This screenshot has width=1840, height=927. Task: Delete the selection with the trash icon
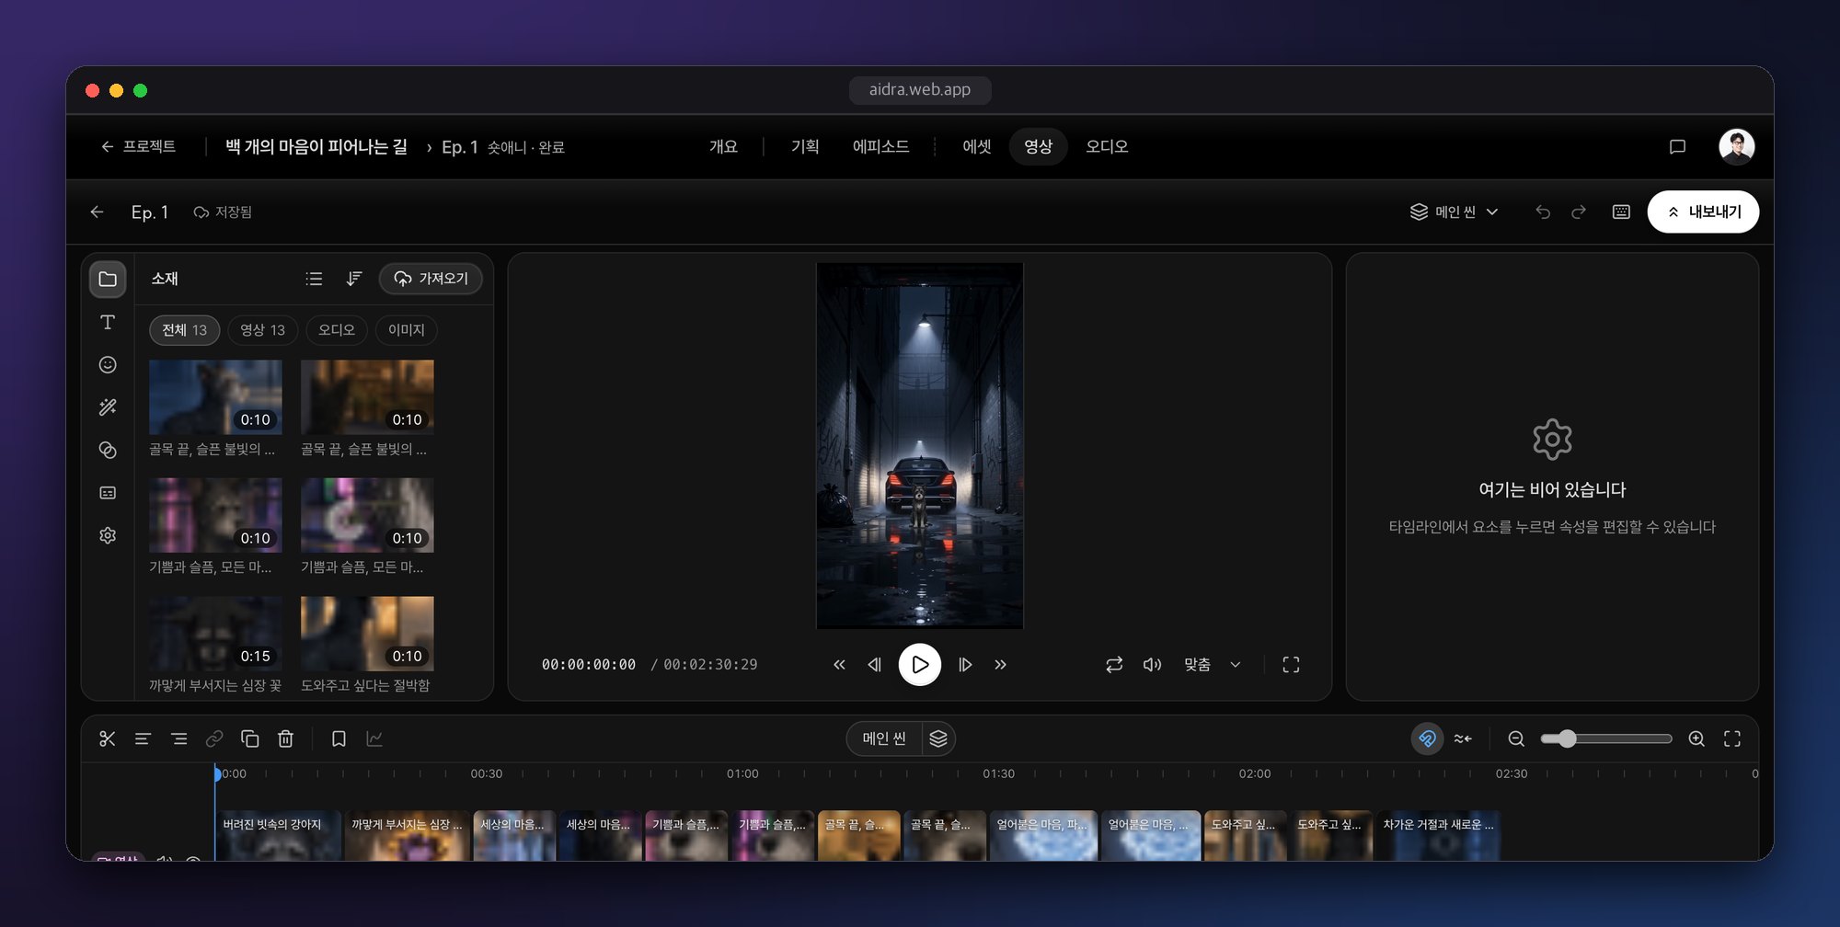click(x=286, y=738)
